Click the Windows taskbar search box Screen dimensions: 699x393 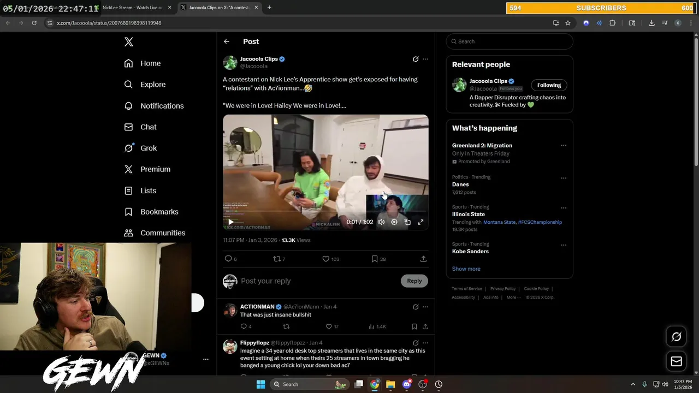(x=310, y=384)
